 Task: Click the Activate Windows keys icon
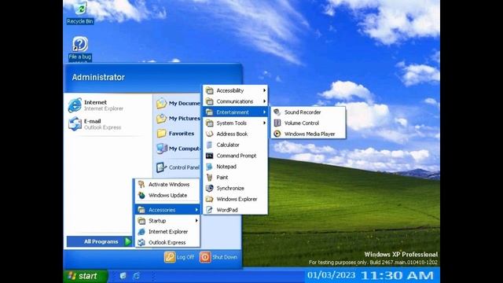tap(141, 185)
